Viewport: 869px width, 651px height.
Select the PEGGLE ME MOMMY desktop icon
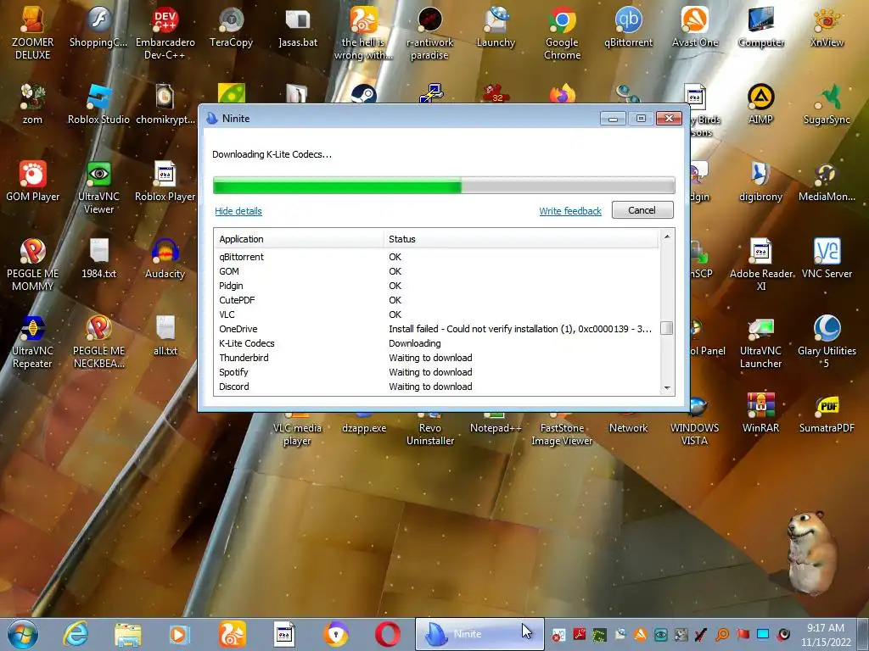click(x=33, y=264)
